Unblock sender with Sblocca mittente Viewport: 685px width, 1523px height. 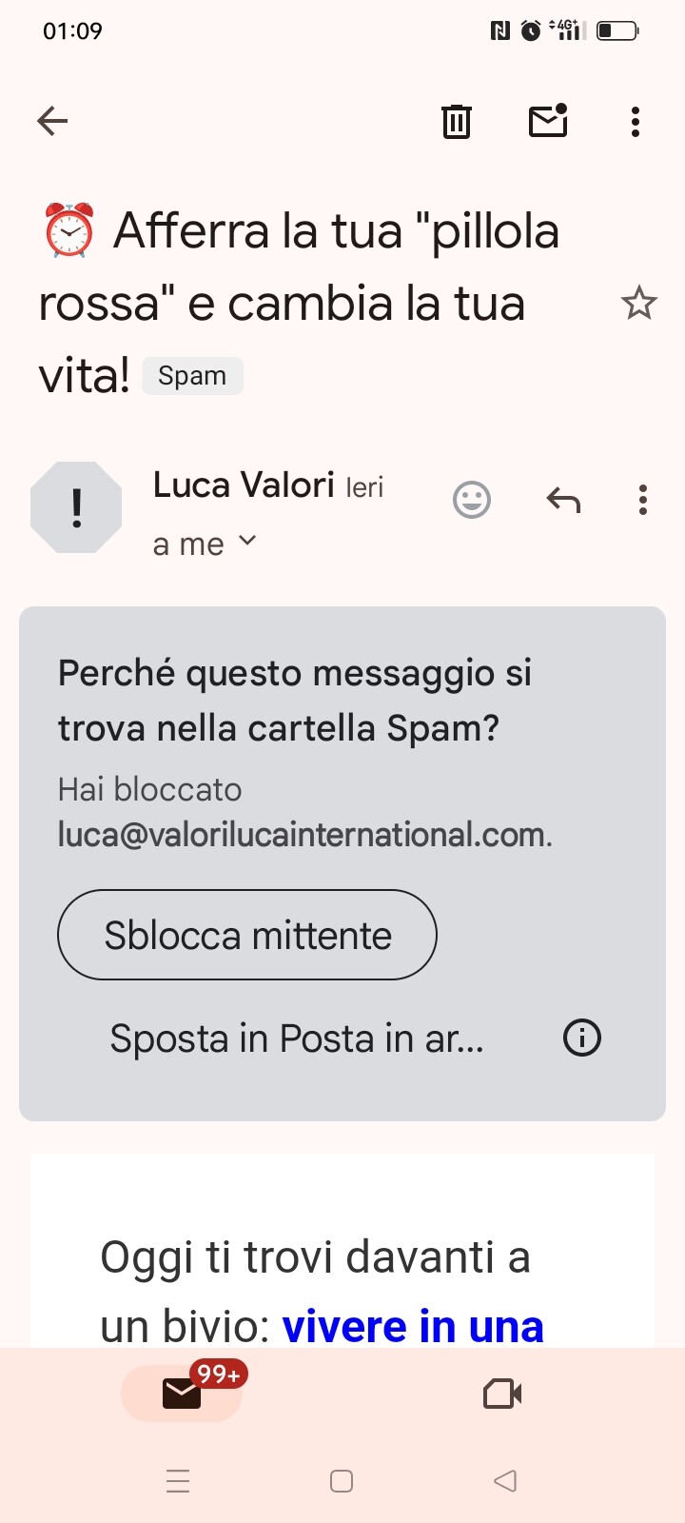point(247,935)
